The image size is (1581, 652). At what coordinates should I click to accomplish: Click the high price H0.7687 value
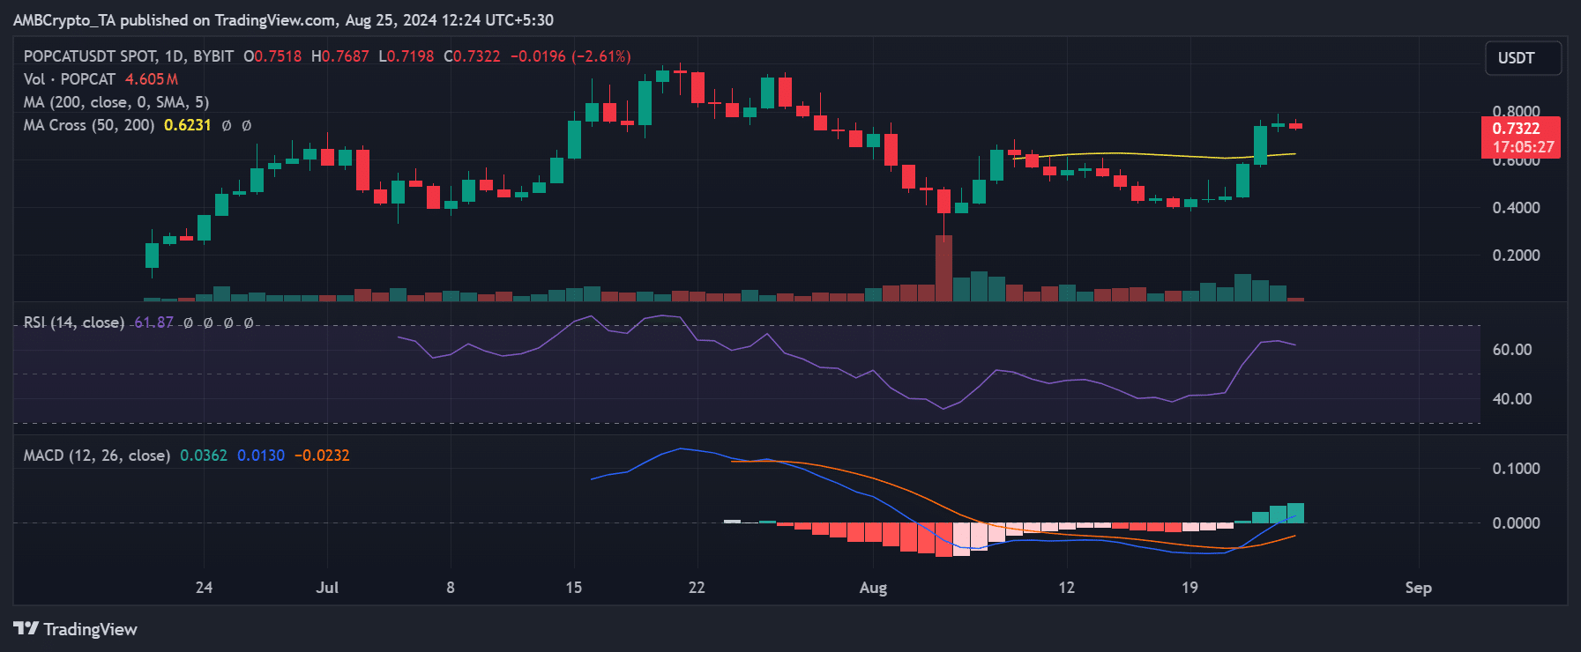340,56
